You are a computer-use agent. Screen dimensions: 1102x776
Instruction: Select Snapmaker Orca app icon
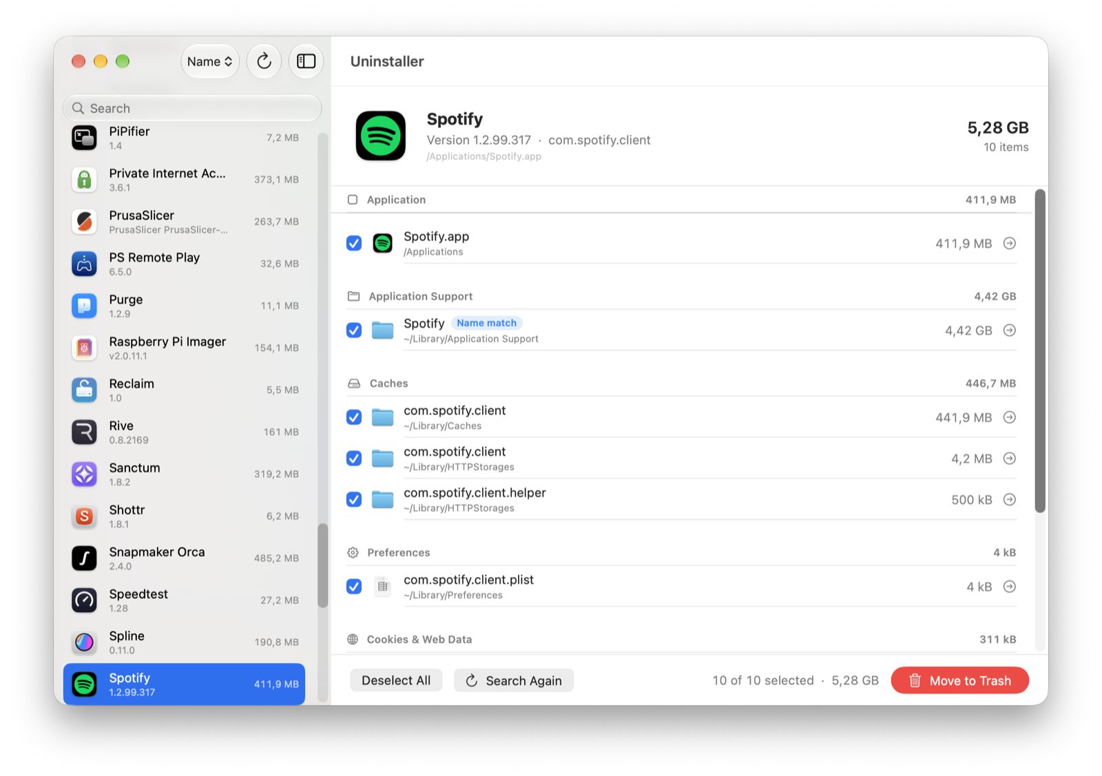[x=85, y=558]
